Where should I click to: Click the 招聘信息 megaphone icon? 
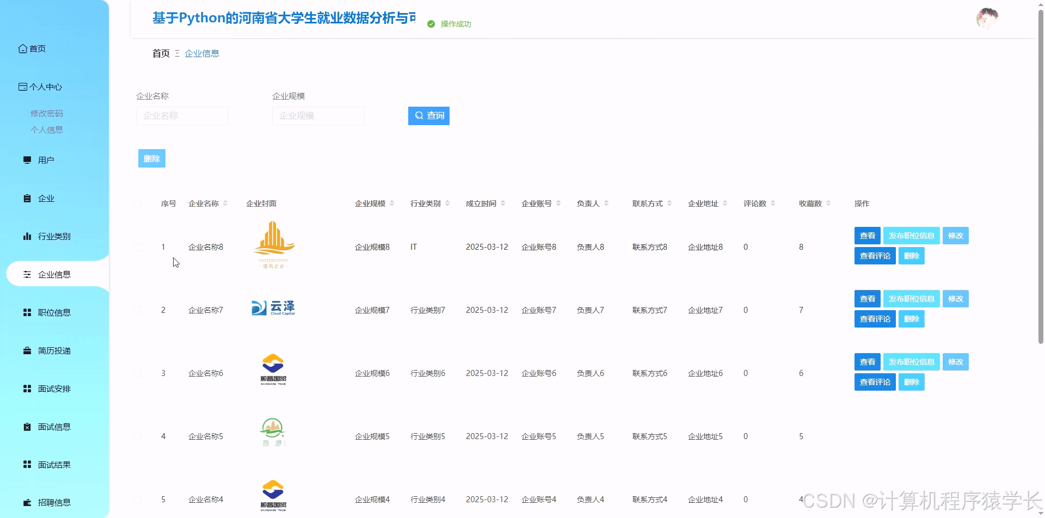27,502
